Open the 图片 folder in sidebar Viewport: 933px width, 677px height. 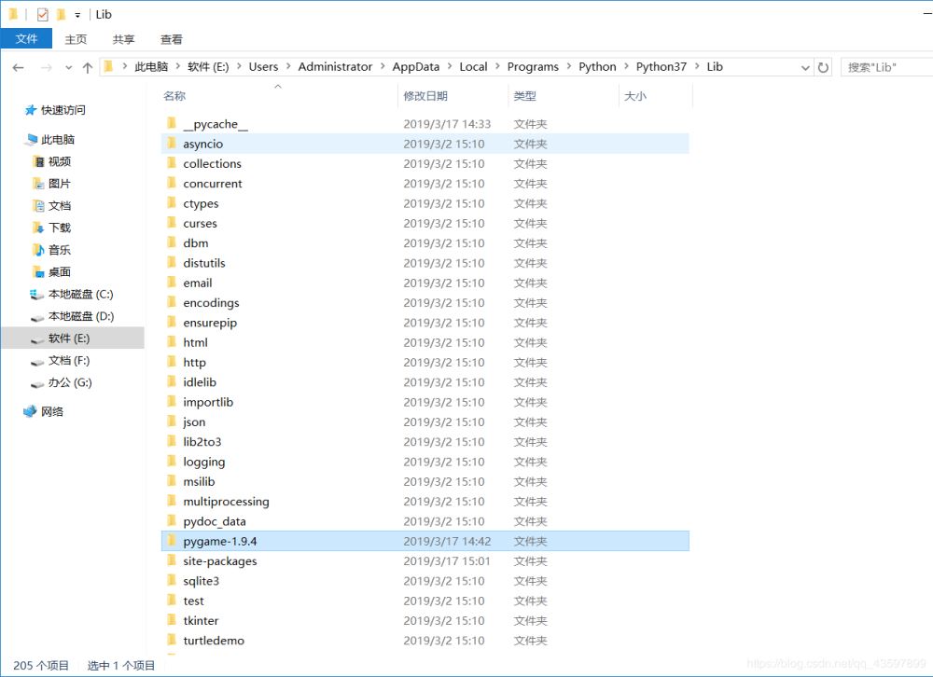pyautogui.click(x=51, y=183)
